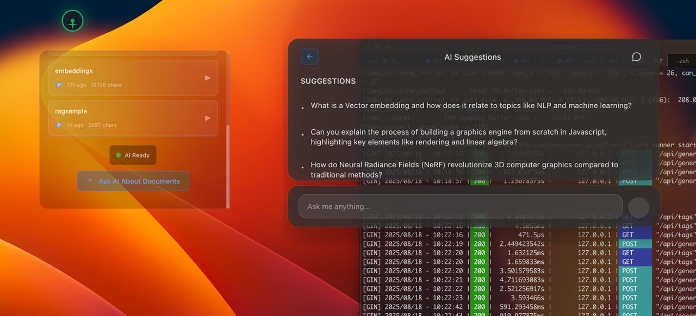Click the document icon on ragsample row

59,125
